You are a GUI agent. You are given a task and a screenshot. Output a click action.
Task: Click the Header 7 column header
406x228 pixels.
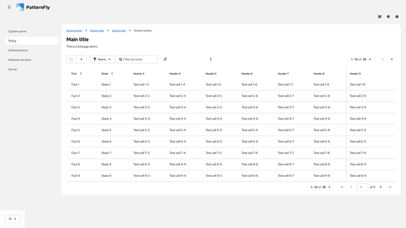coord(283,73)
